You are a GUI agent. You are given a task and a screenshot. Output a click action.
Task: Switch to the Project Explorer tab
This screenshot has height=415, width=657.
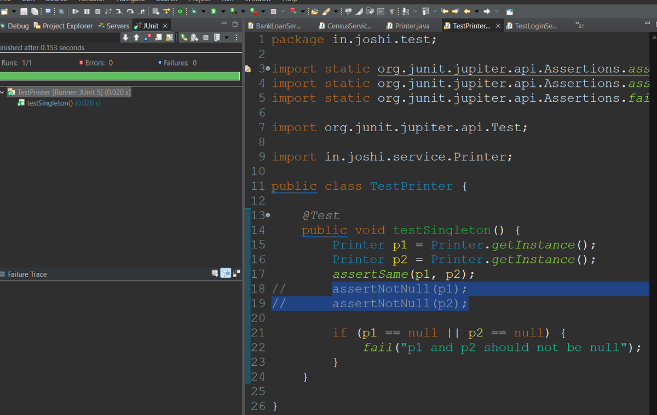point(64,26)
